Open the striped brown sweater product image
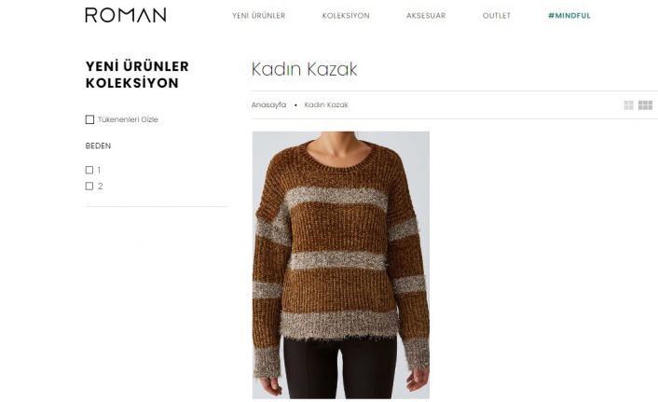This screenshot has width=658, height=402. (x=341, y=265)
